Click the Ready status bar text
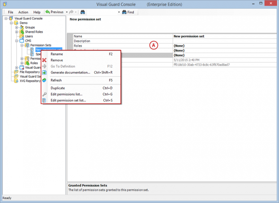This screenshot has width=279, height=203. click(x=7, y=198)
